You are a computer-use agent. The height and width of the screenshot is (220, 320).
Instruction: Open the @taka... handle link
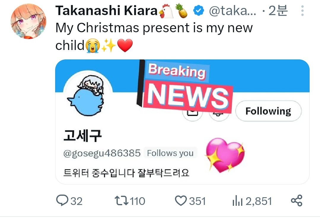(233, 11)
